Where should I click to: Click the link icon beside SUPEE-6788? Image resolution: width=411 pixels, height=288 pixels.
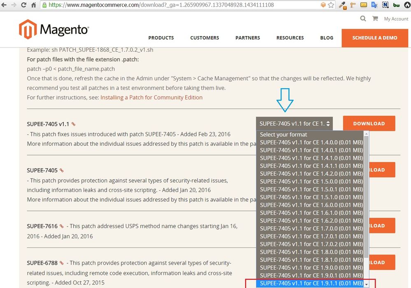click(62, 263)
